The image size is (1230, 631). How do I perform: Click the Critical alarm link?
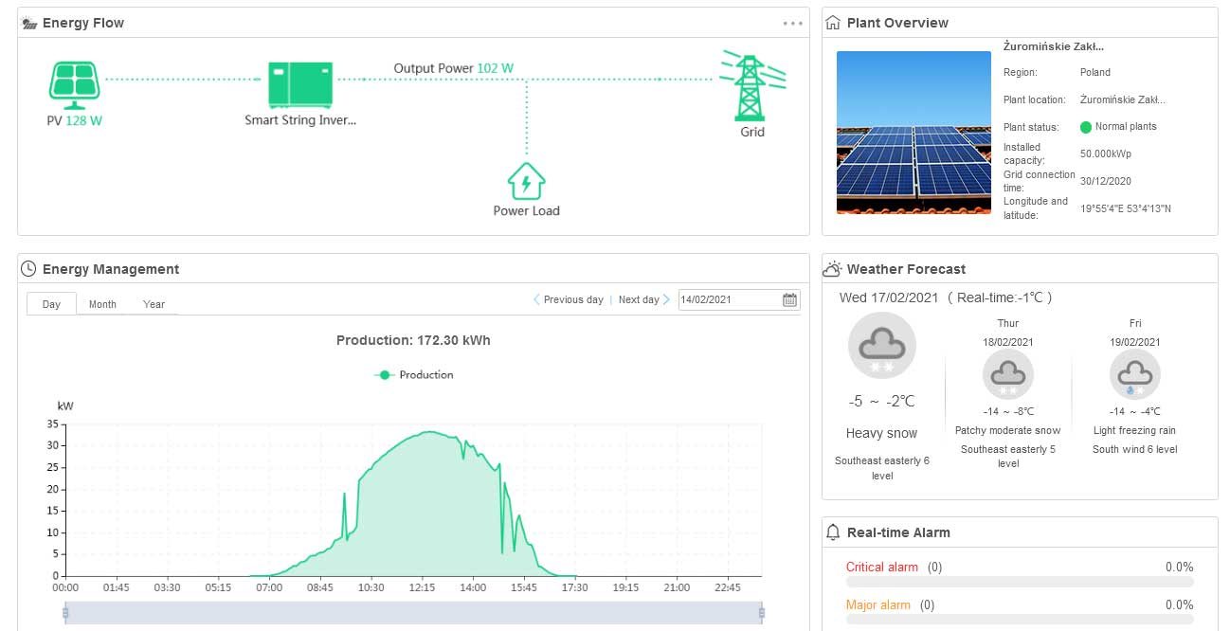coord(881,568)
